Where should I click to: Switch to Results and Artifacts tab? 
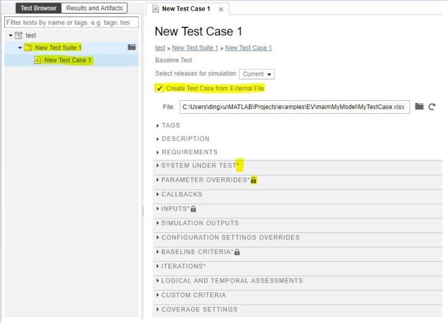[94, 8]
